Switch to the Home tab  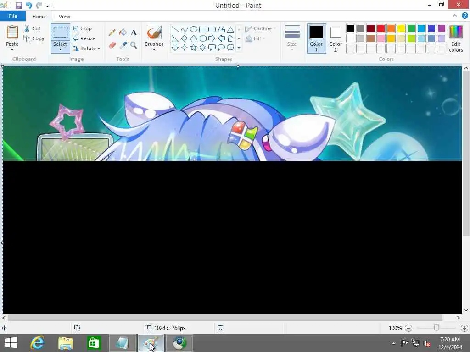[39, 16]
